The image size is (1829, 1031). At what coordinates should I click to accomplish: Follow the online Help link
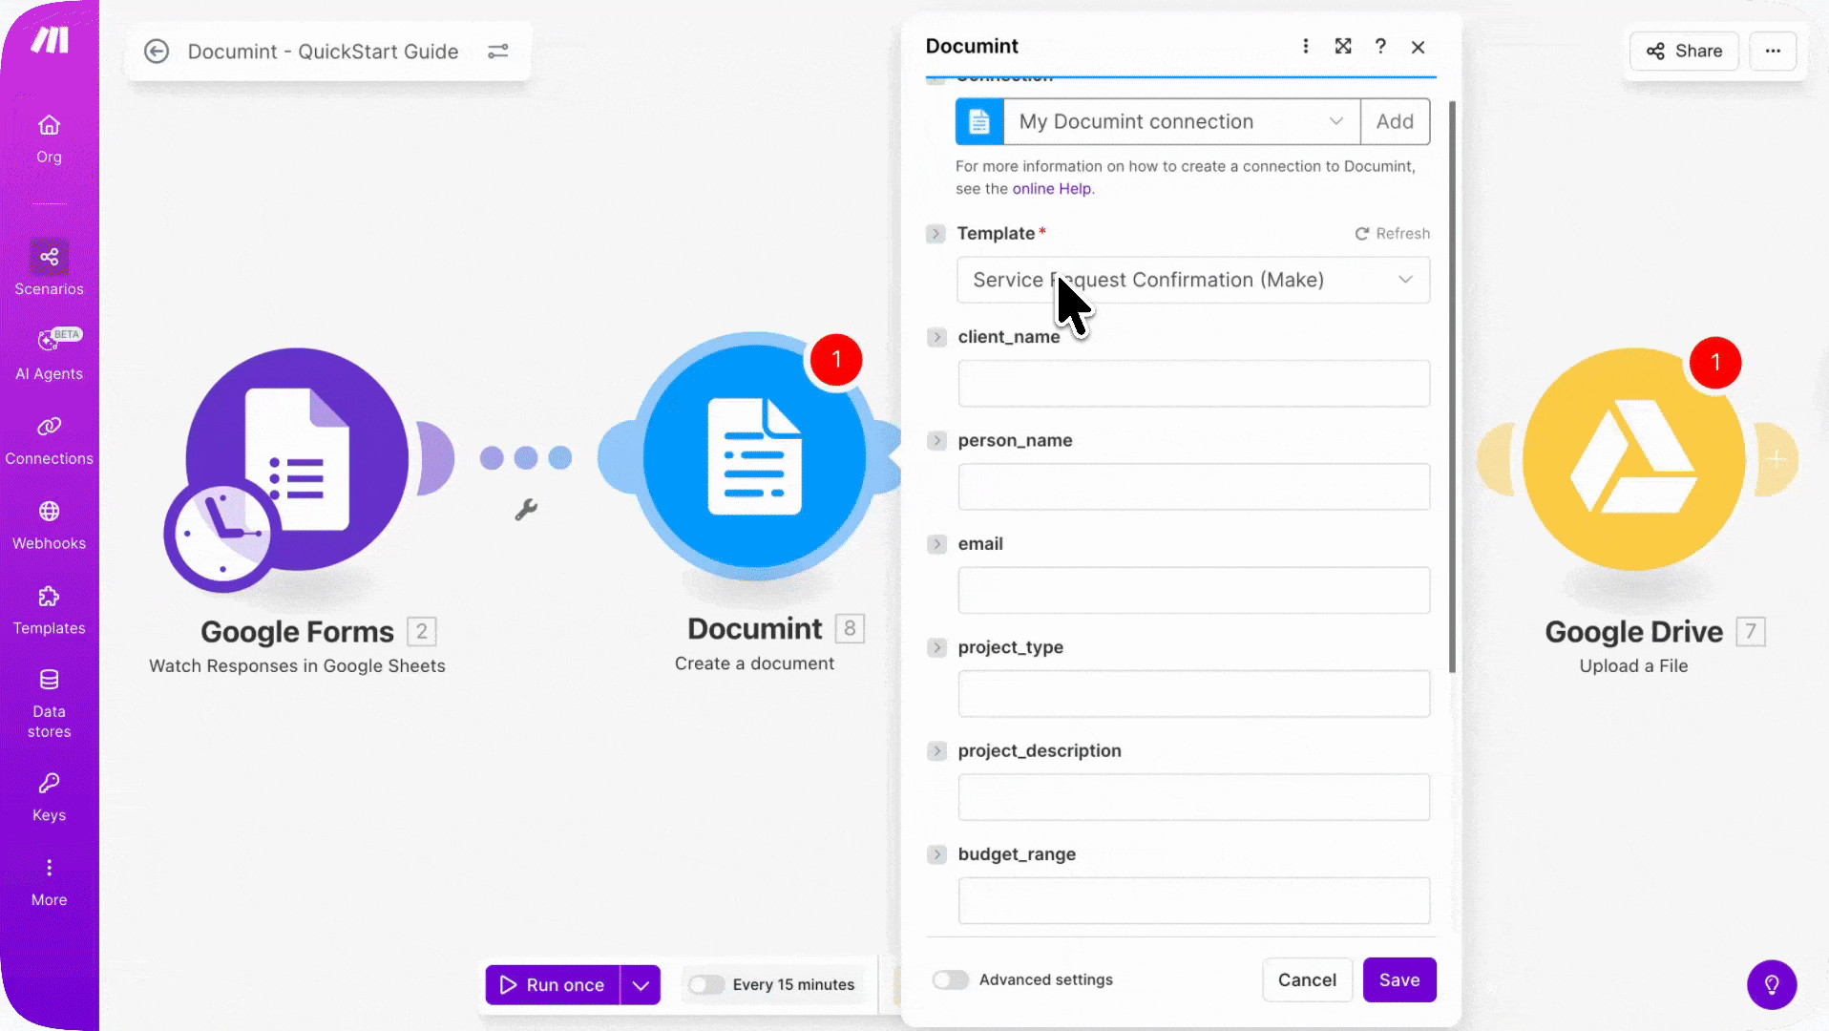[x=1052, y=189]
